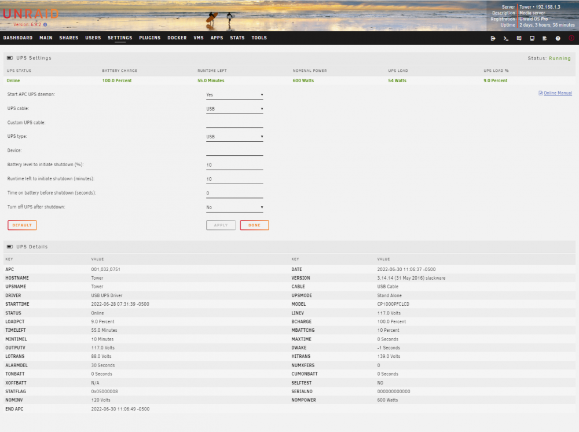
Task: Click the '139.0 Volts' HITRANS value
Action: [389, 356]
